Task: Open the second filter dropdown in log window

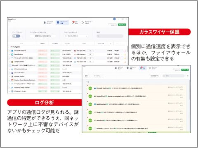Action: tap(98, 76)
